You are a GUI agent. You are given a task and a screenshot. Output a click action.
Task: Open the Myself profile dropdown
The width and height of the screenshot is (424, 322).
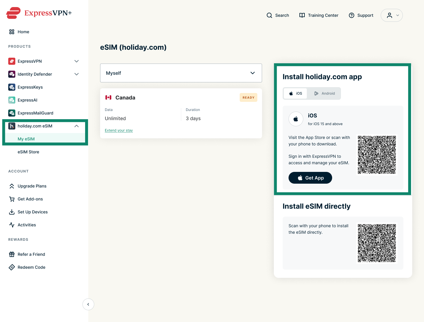[181, 73]
